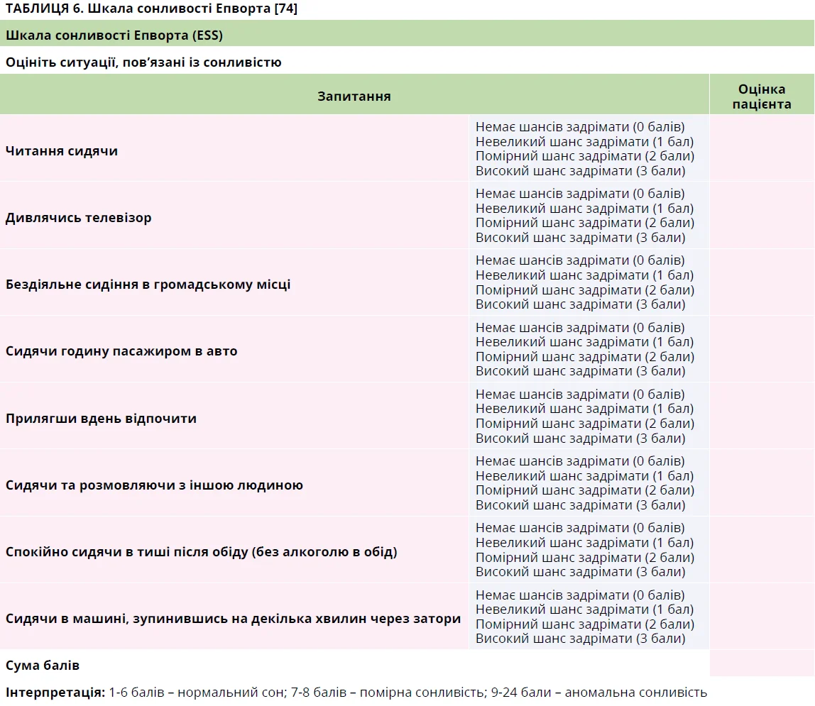Viewport: 815px width, 706px height.
Task: Click score cell for the 'Сидячи в машині' row
Action: pos(761,617)
